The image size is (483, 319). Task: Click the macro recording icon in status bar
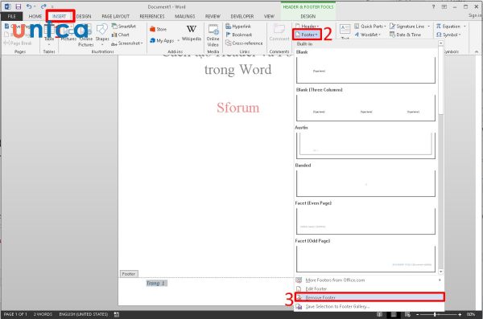(x=117, y=314)
